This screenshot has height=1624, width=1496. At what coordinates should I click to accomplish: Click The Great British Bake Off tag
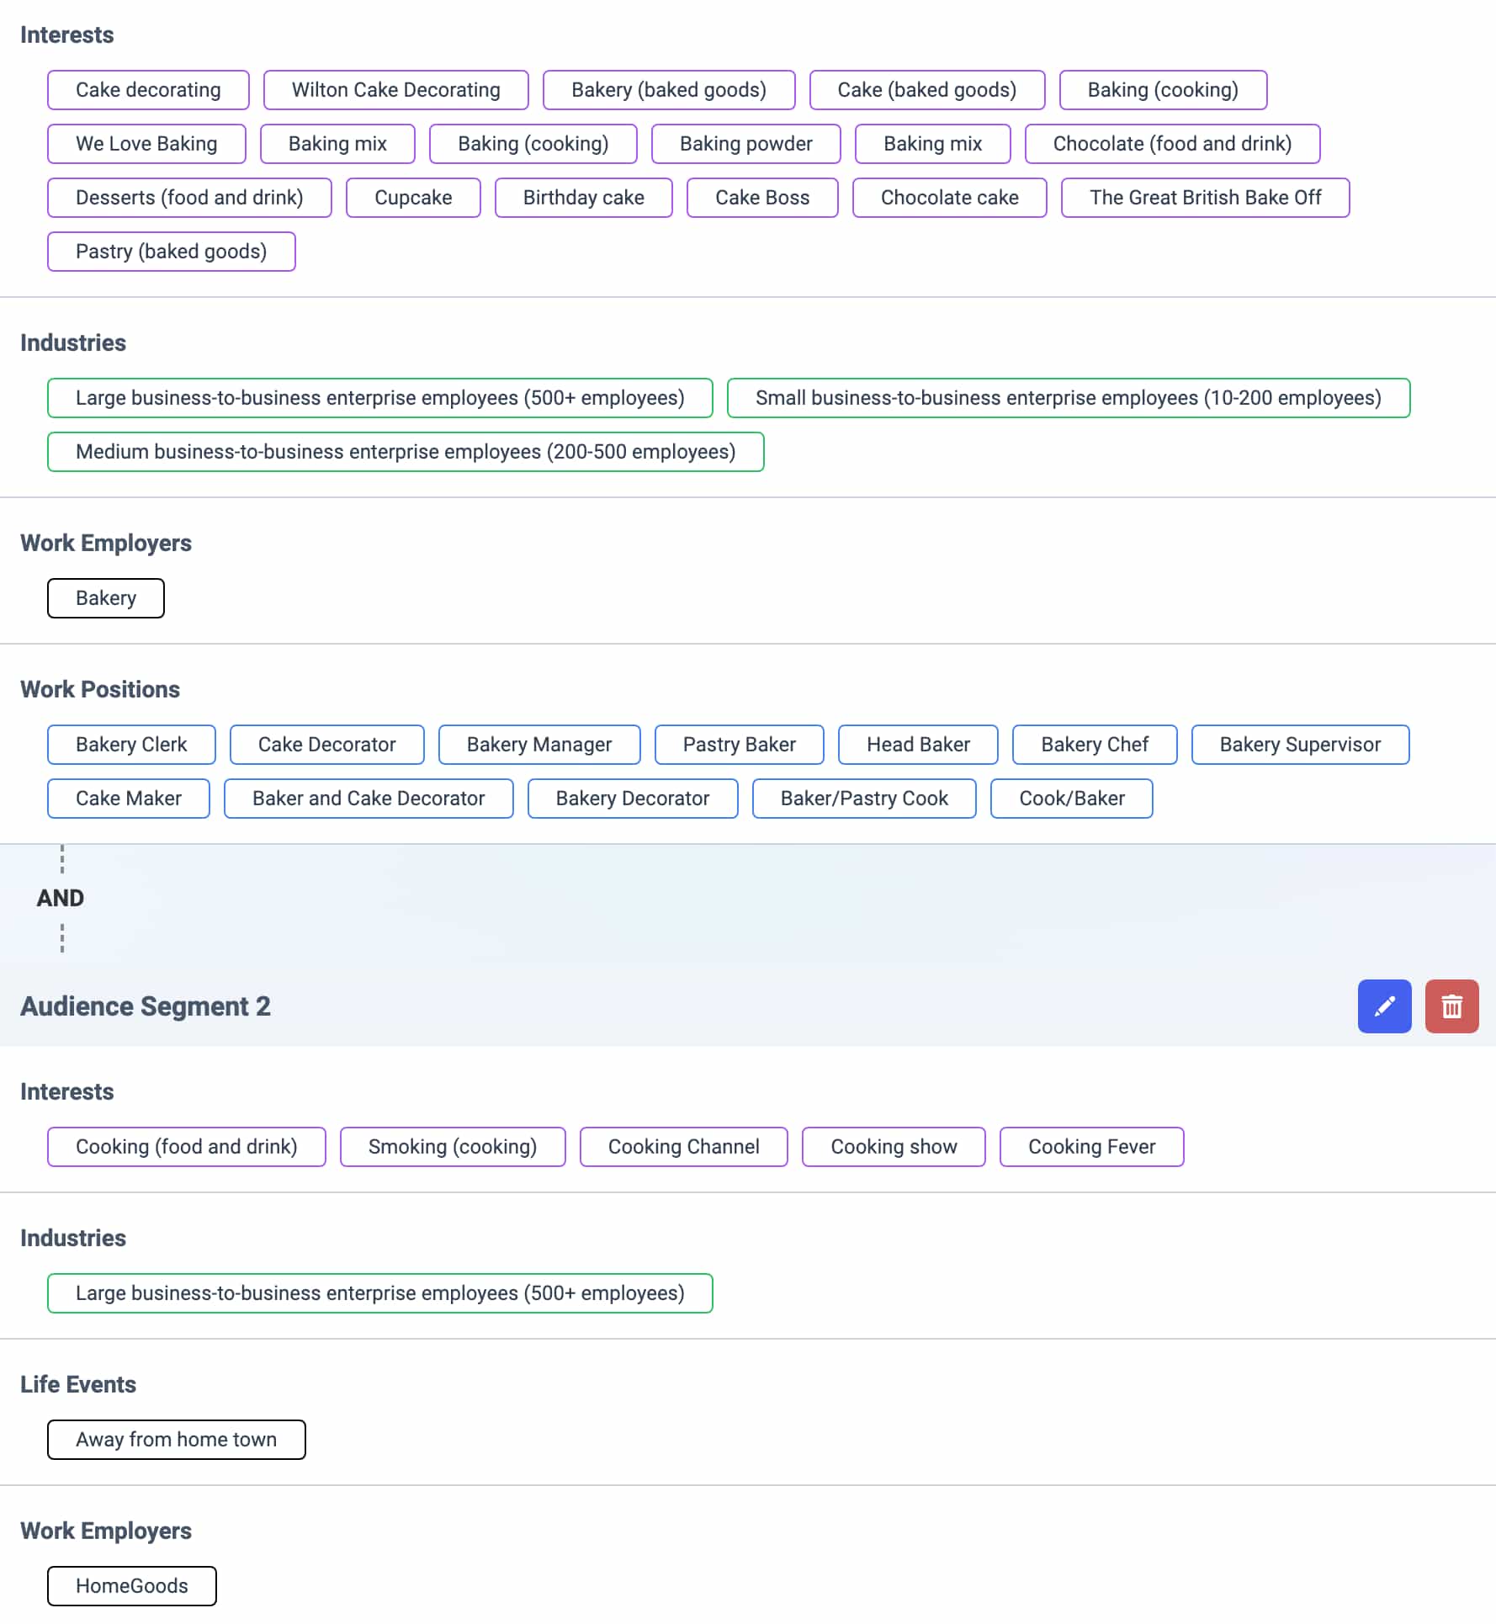(x=1205, y=198)
